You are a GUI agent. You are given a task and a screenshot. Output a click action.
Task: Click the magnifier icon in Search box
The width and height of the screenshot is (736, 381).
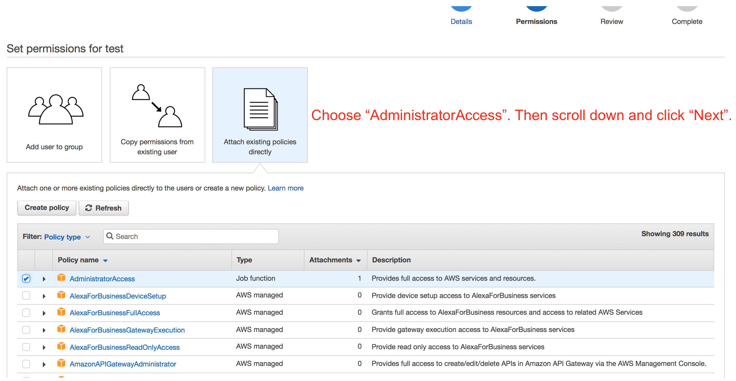(110, 236)
